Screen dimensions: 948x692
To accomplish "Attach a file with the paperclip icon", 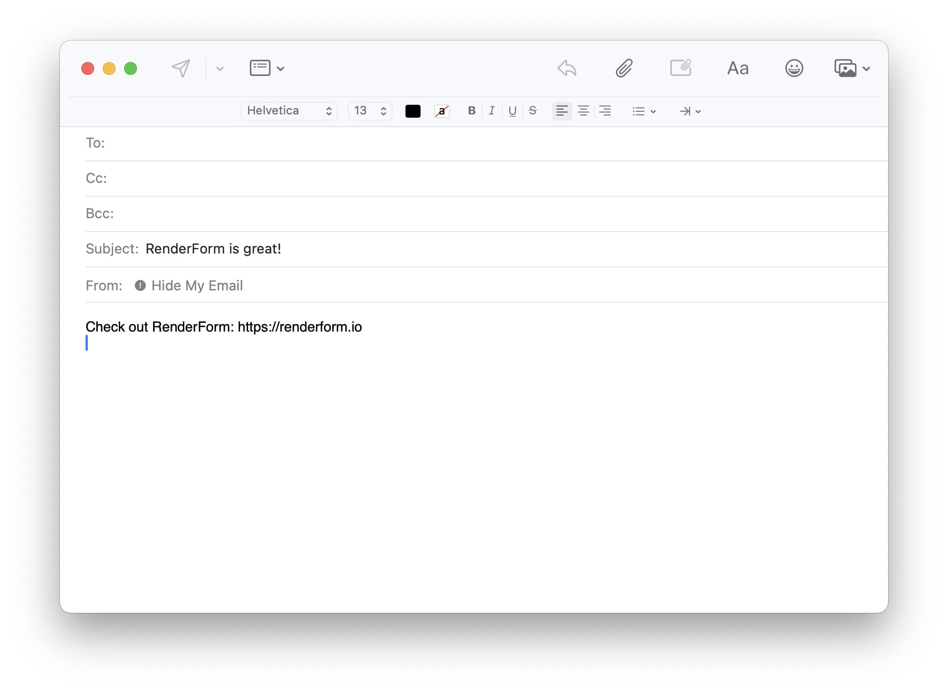I will 624,68.
